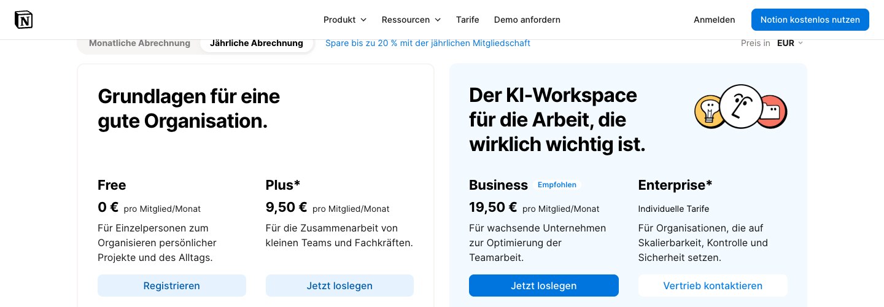Click the Plus* plan title
The image size is (884, 307).
coord(283,185)
